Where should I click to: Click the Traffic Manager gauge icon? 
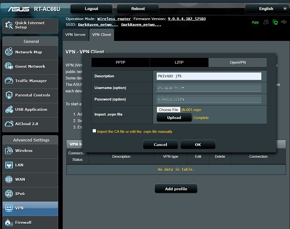(x=9, y=80)
